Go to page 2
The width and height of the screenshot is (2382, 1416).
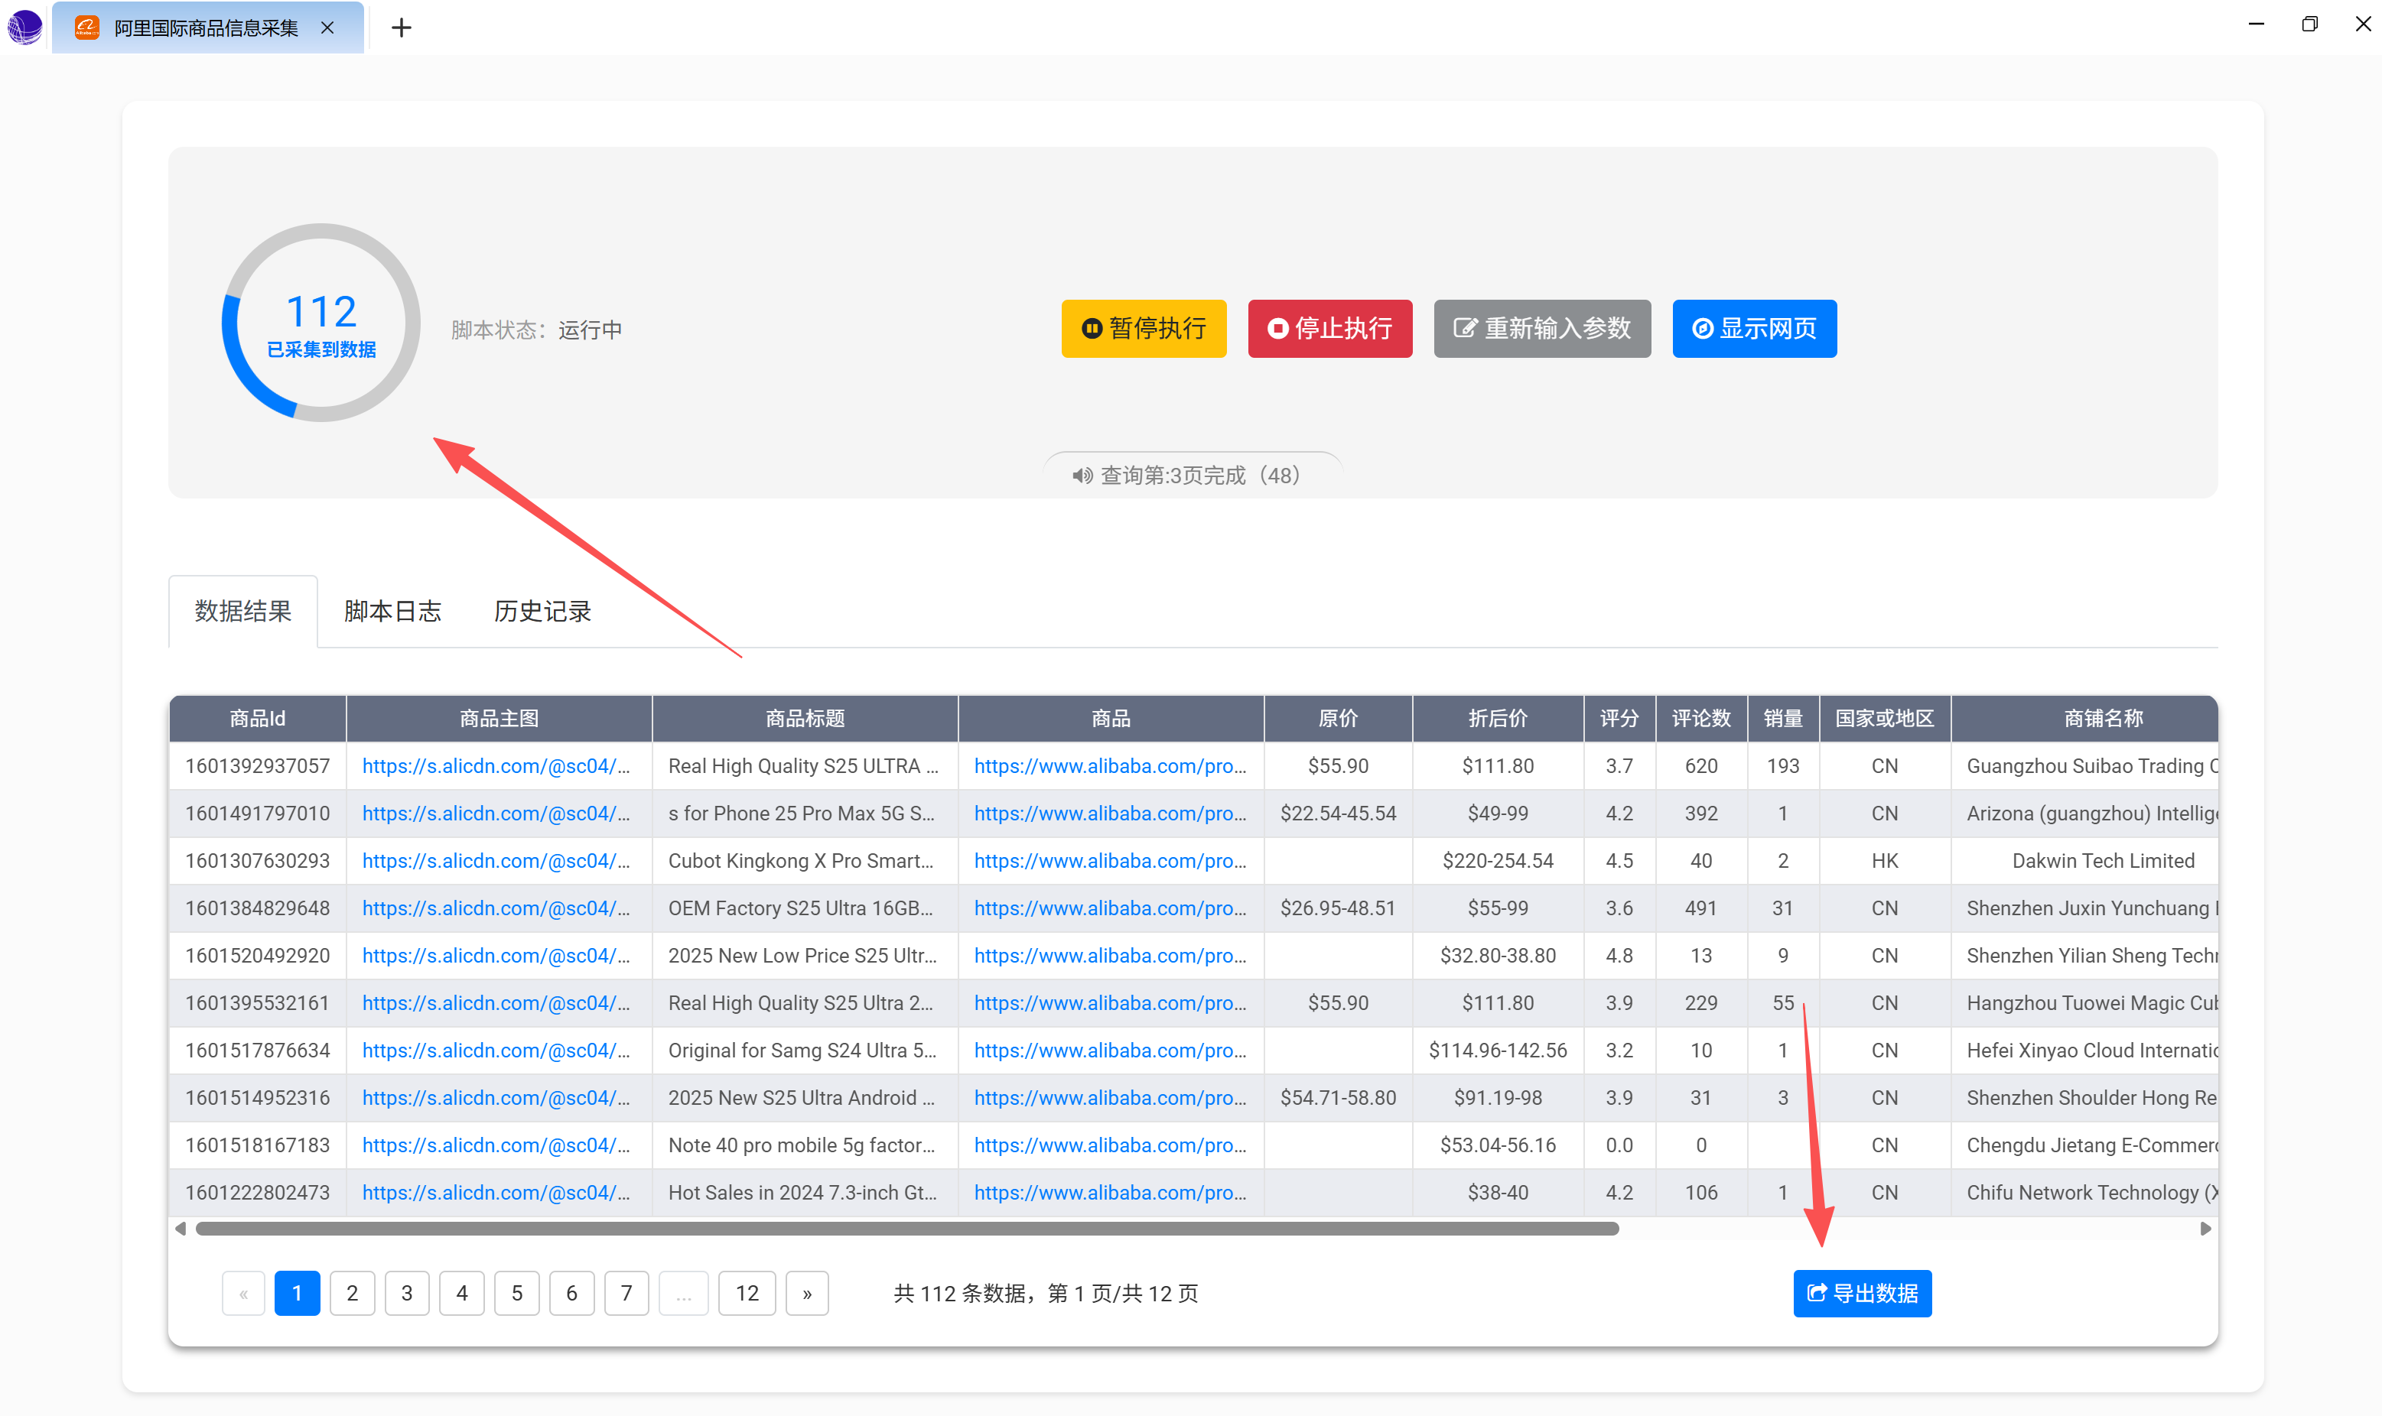352,1293
